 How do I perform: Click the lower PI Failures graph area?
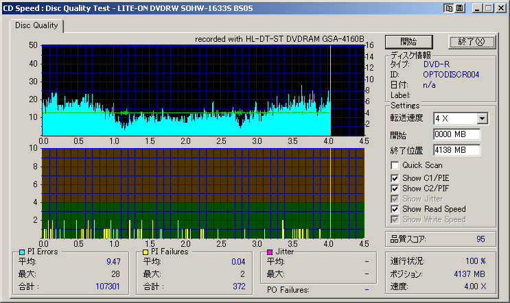click(x=203, y=193)
